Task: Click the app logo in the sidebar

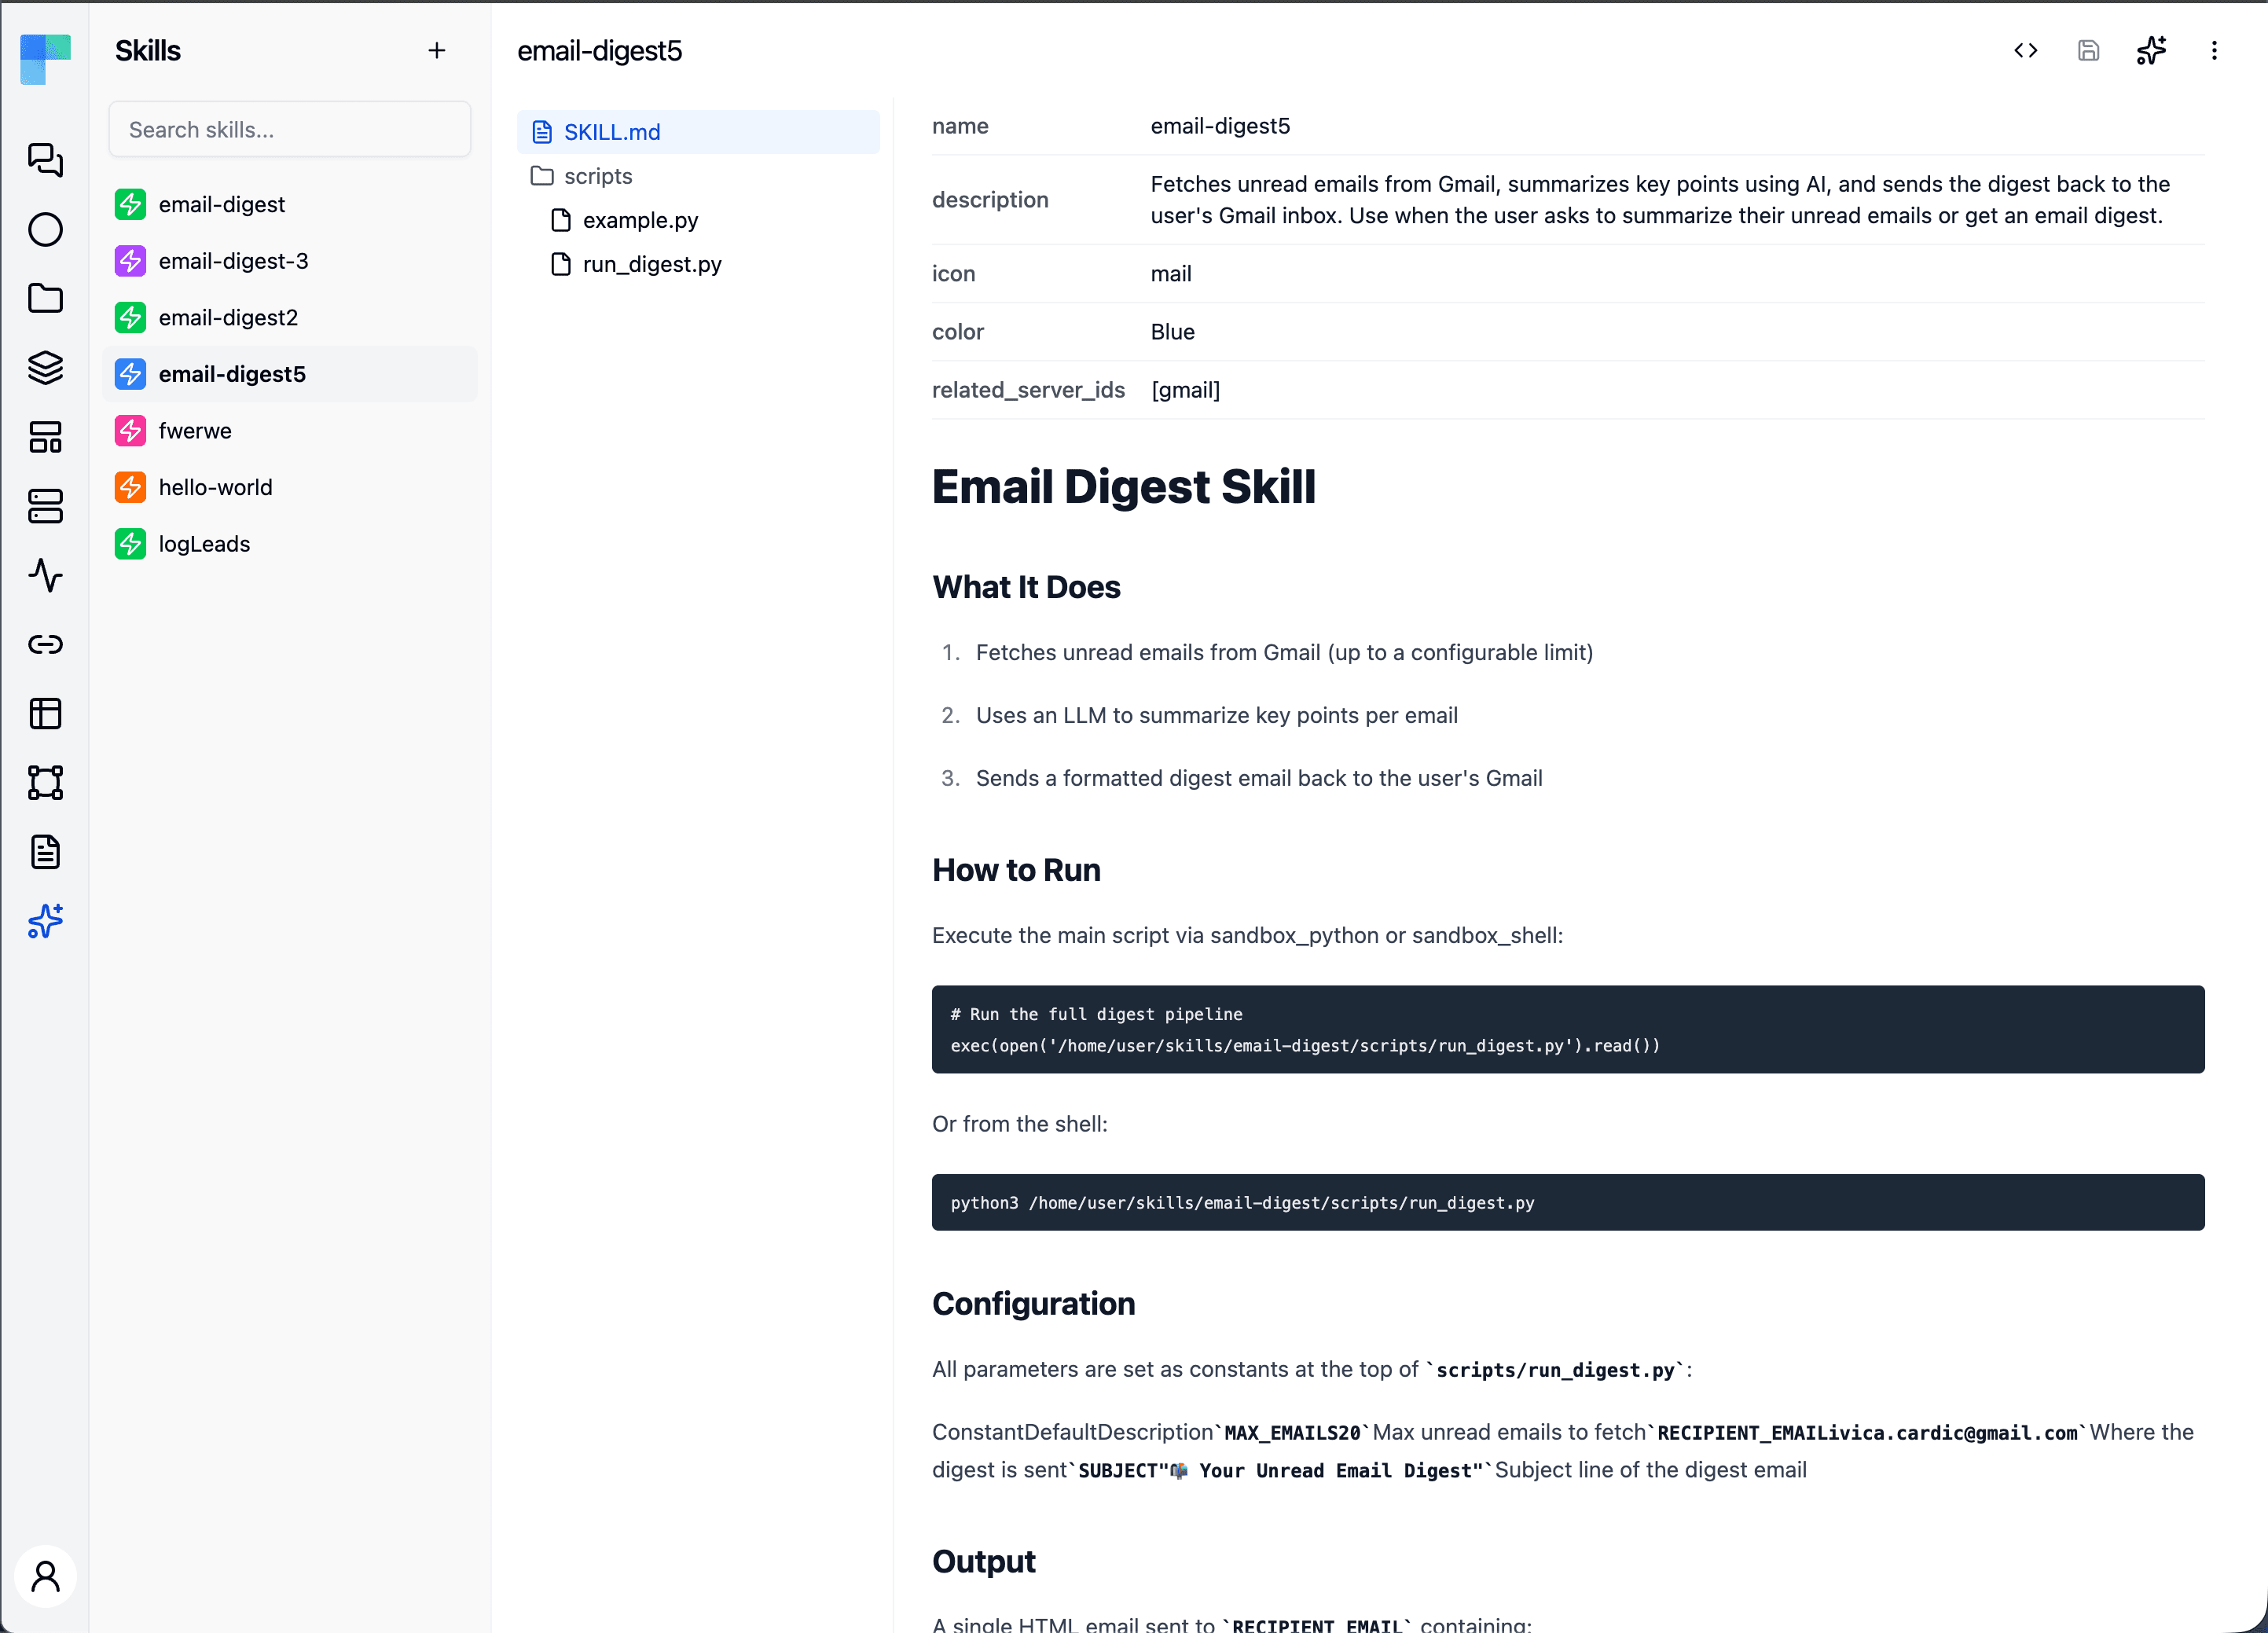Action: point(45,59)
